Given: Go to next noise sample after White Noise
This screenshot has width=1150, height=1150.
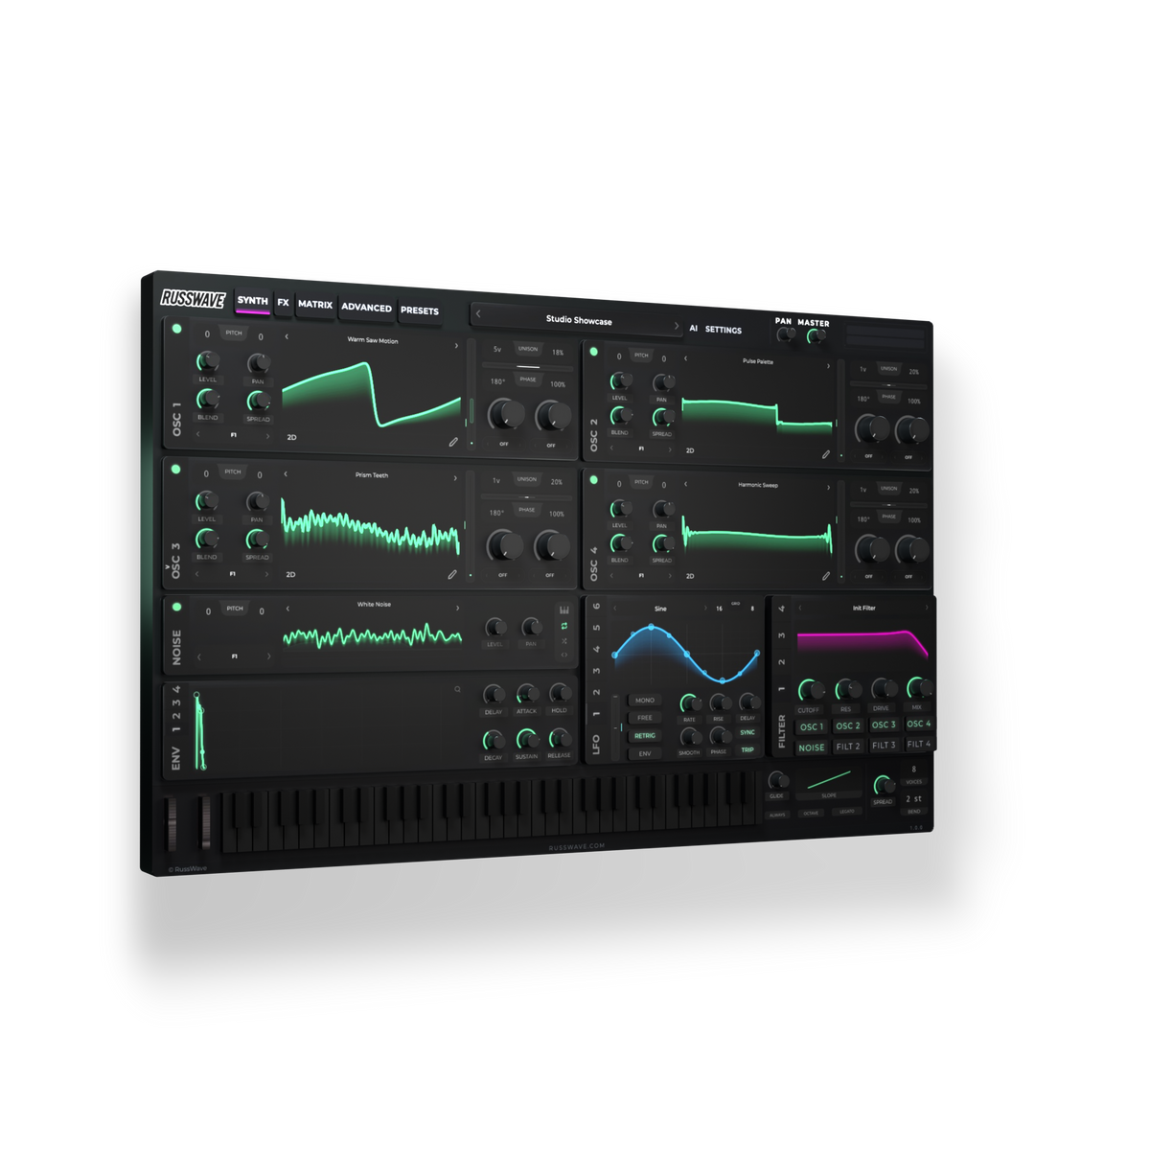Looking at the screenshot, I should click(457, 608).
